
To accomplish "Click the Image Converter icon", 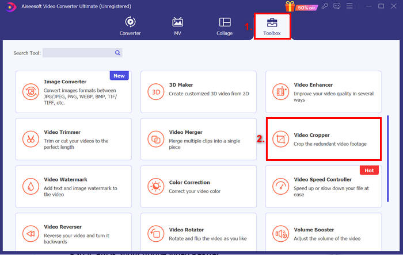I will [31, 92].
